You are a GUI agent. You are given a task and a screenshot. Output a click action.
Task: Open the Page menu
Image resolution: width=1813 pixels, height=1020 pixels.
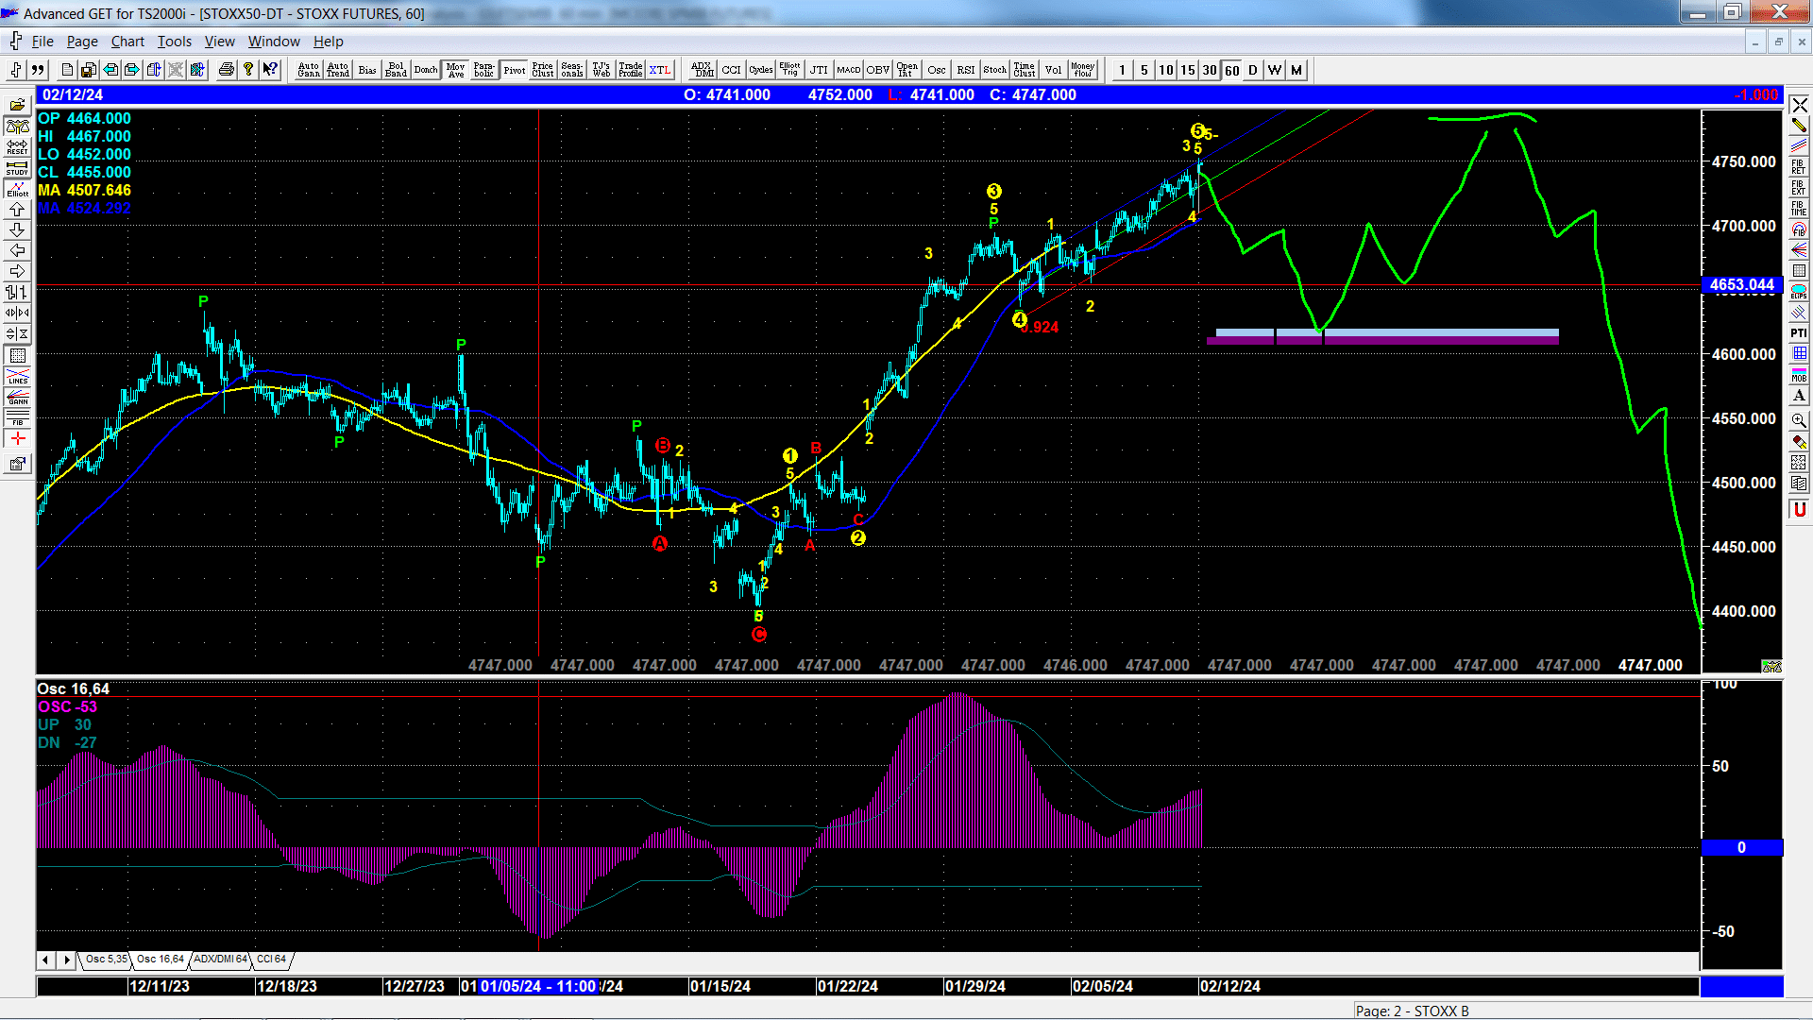coord(82,42)
